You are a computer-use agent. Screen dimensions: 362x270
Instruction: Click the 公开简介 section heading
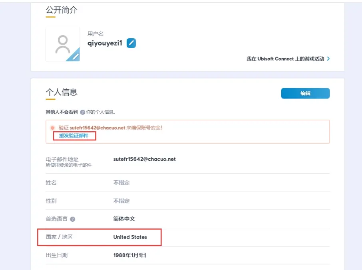pos(61,10)
